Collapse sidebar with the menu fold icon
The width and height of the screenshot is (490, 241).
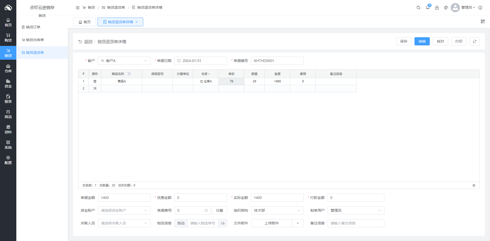tap(78, 8)
